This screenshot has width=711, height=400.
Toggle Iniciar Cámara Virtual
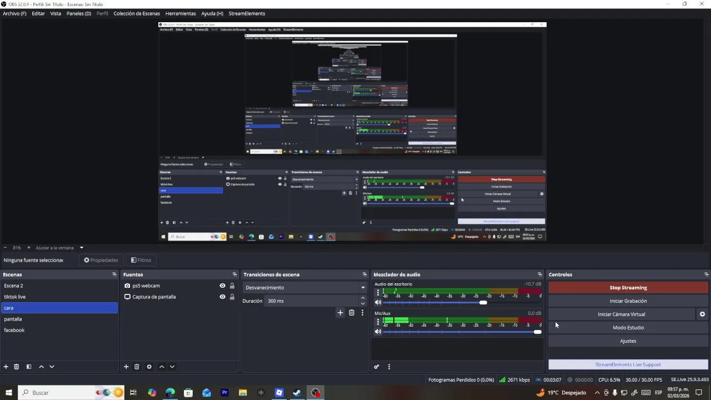coord(622,314)
